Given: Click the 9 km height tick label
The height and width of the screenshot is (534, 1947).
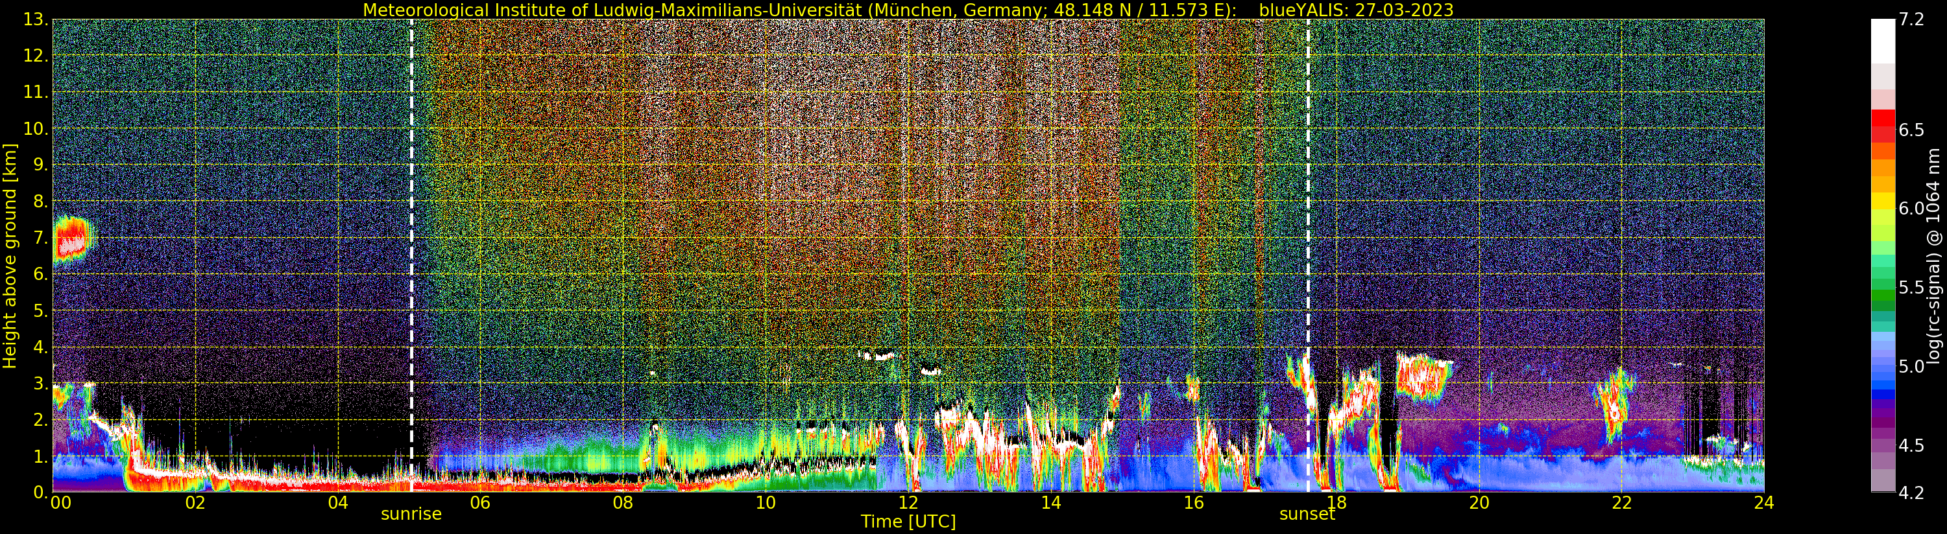Looking at the screenshot, I should [42, 165].
